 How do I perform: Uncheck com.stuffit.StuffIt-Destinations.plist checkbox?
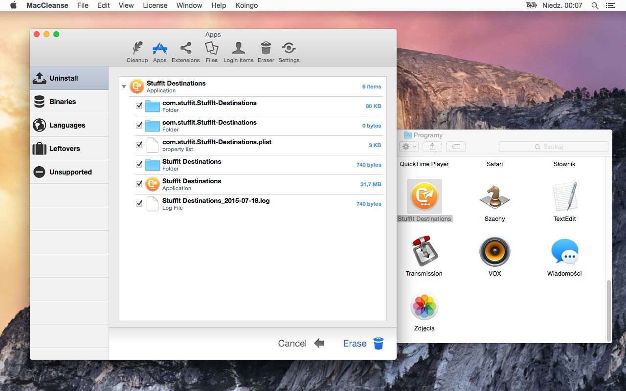click(139, 145)
